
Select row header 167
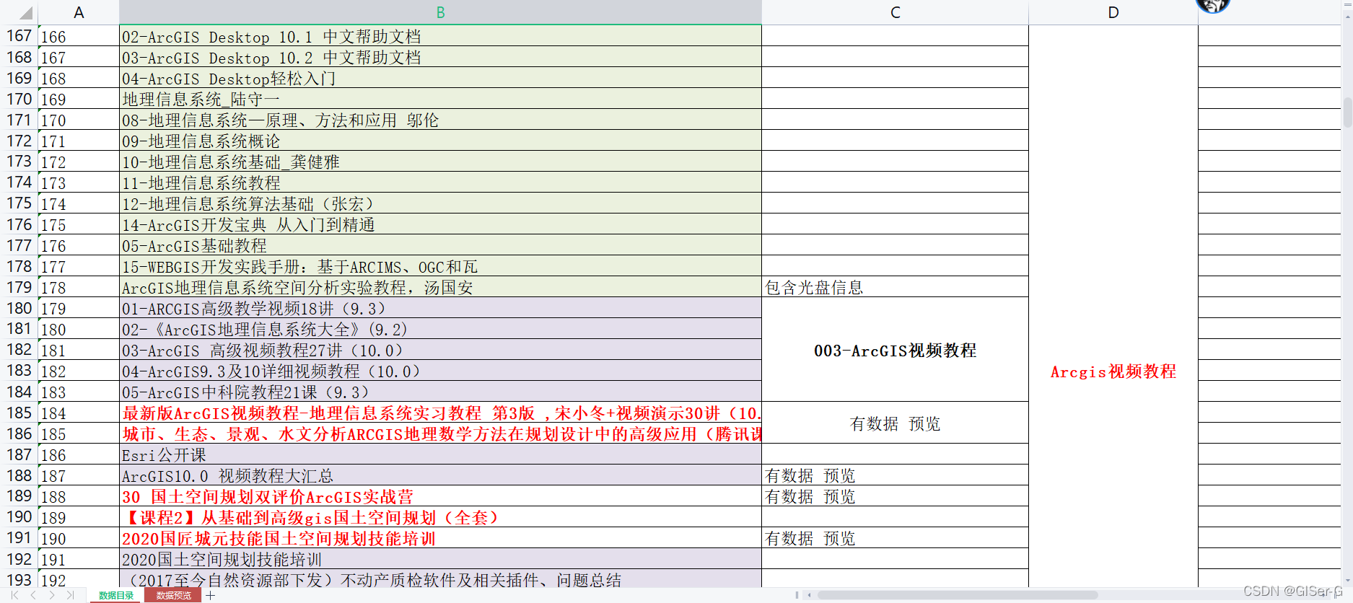(x=19, y=36)
